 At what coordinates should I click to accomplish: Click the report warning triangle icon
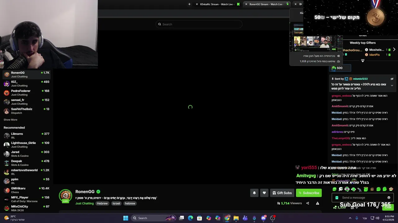click(x=317, y=203)
